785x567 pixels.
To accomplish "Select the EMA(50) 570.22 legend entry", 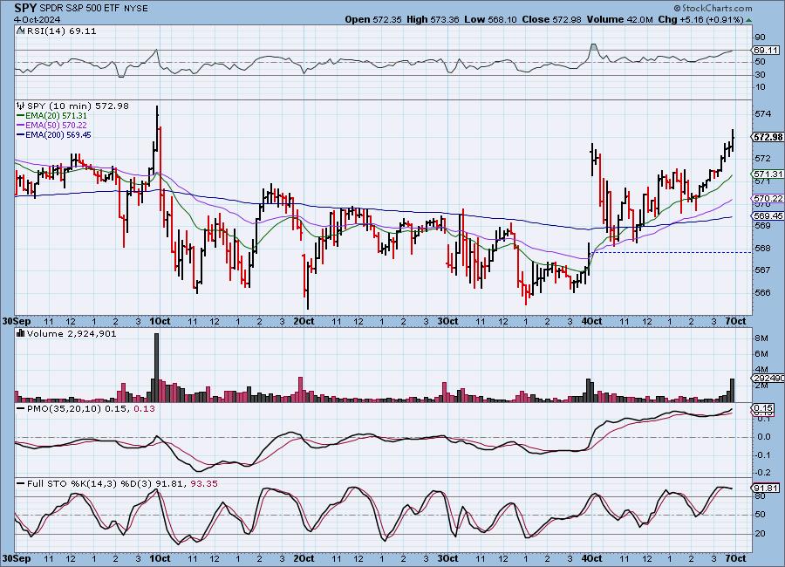I will [51, 126].
